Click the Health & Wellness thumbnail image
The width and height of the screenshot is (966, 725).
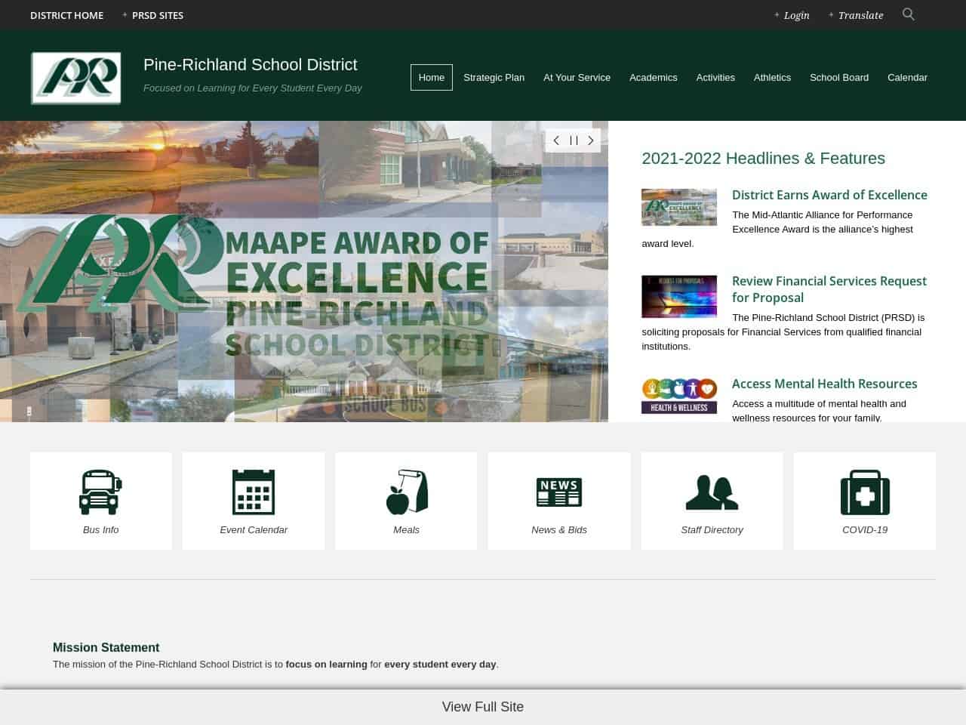coord(679,396)
